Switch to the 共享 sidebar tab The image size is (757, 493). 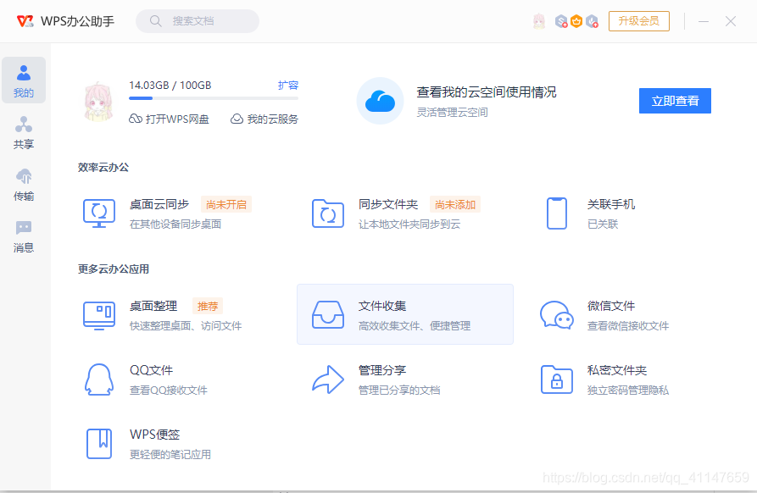(24, 132)
